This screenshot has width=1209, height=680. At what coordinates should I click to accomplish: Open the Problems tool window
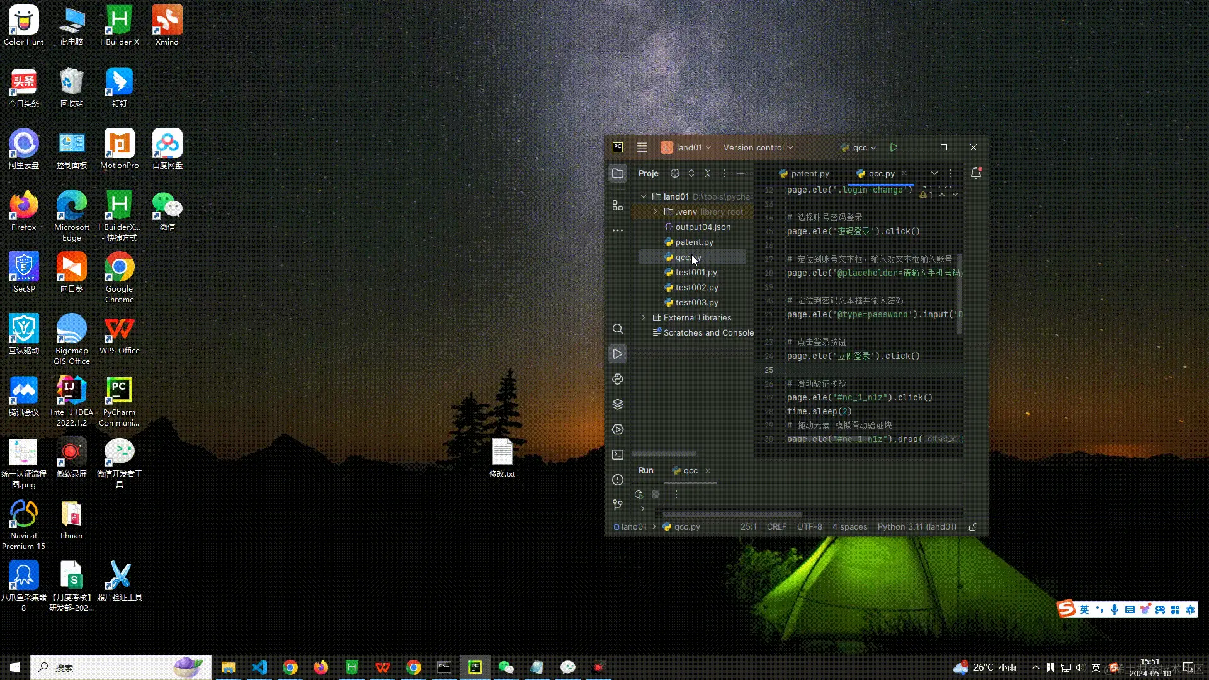[618, 480]
